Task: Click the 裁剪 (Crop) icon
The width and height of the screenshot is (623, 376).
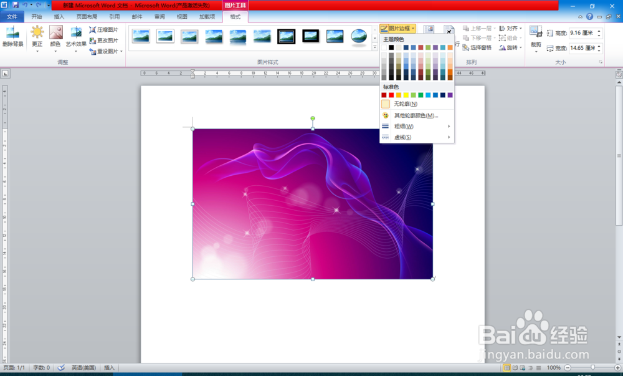Action: click(x=536, y=32)
